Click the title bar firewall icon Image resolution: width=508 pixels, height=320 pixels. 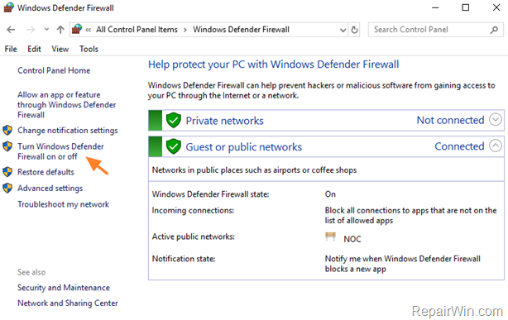coord(9,7)
